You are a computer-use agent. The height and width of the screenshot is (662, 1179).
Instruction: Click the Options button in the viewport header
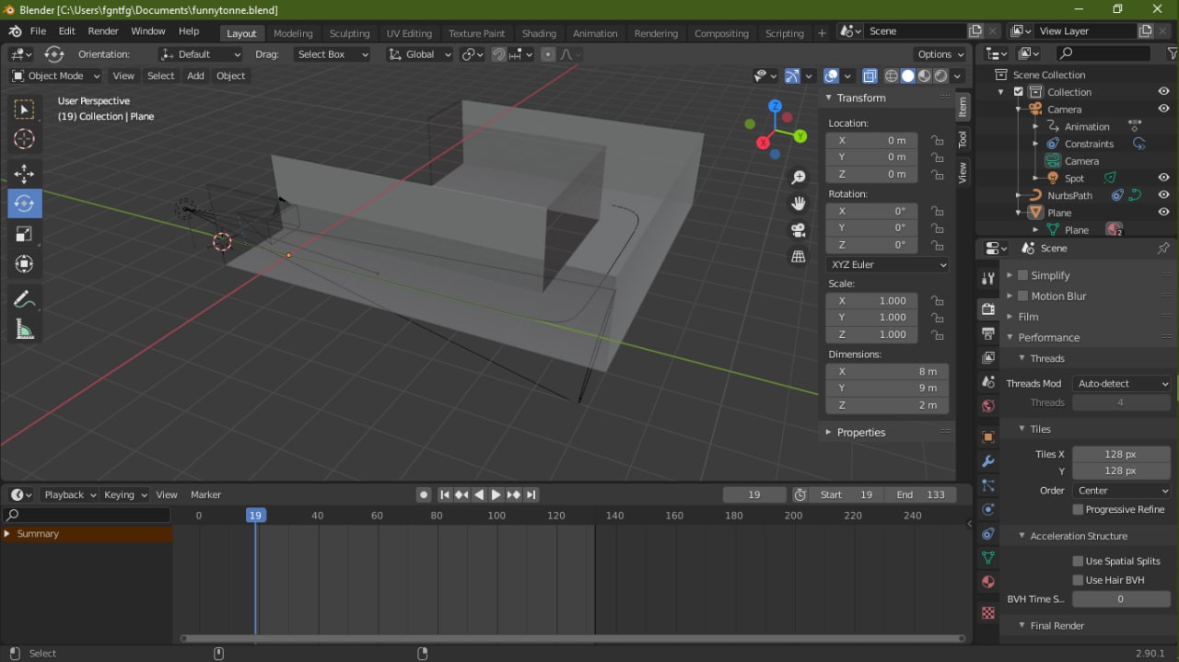940,54
